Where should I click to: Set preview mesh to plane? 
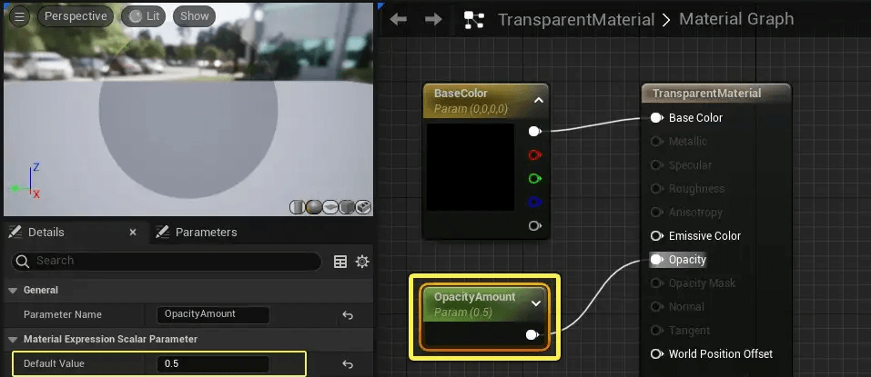point(330,207)
